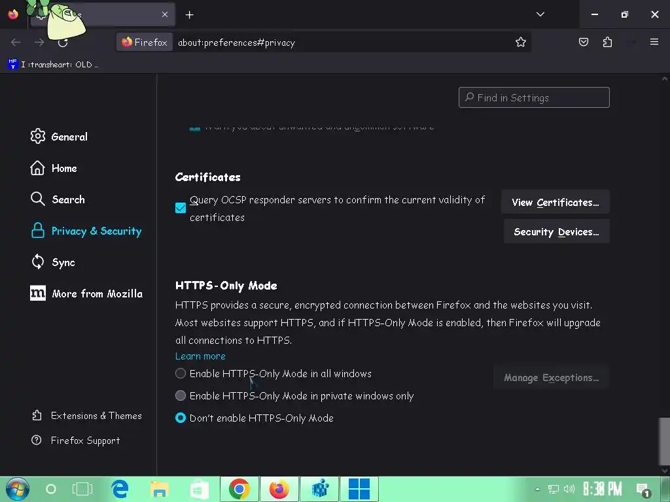Open the Pocket save icon
Viewport: 670px width, 502px height.
tap(583, 42)
